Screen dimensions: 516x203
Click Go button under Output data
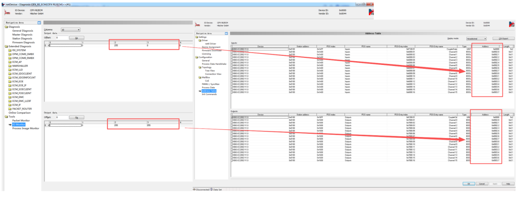click(76, 117)
